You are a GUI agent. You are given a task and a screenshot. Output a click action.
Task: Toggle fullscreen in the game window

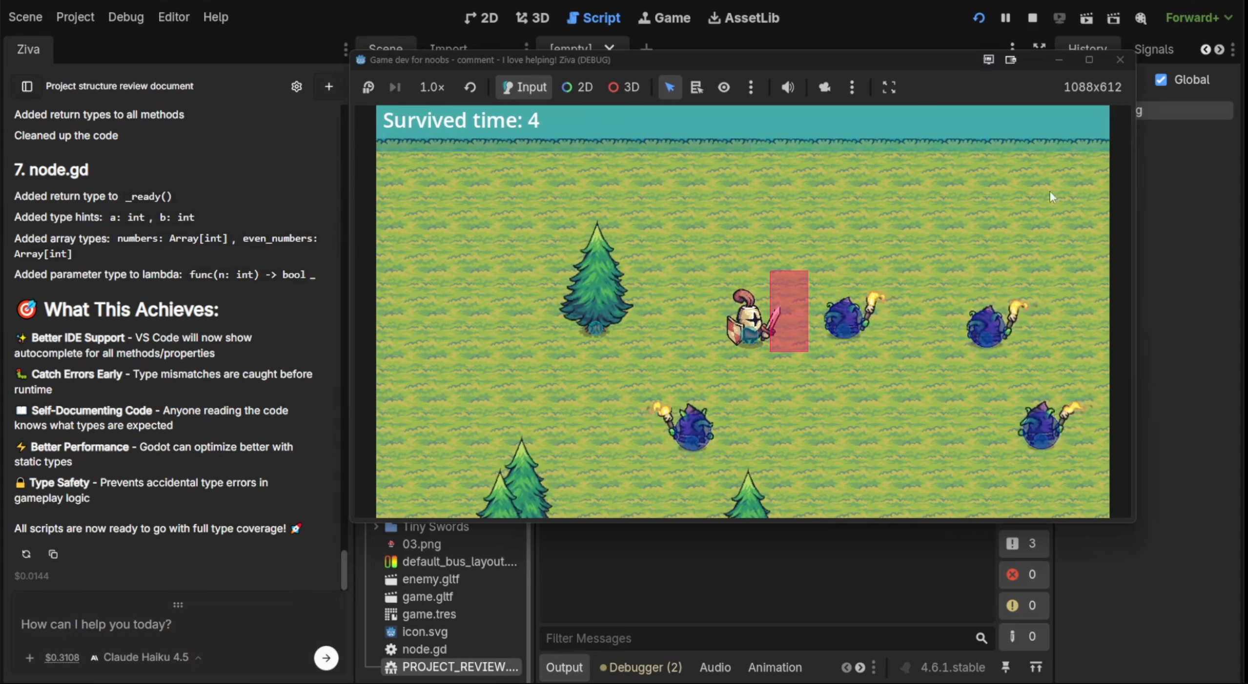[x=889, y=87]
